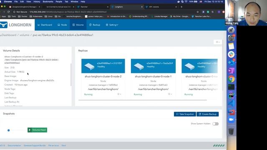
Task: Open Outlook from the Dock
Action: [x=231, y=62]
